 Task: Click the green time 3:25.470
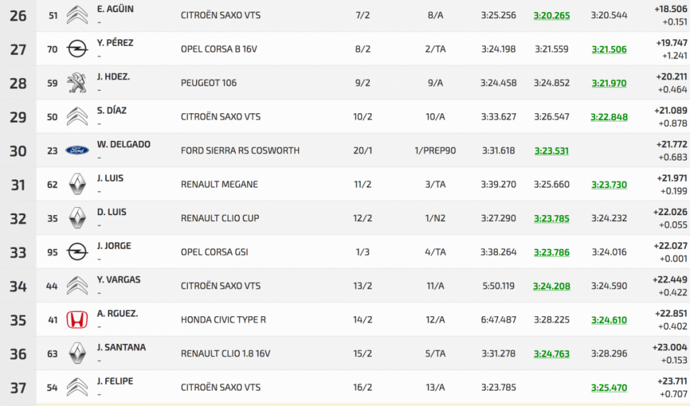(x=608, y=387)
